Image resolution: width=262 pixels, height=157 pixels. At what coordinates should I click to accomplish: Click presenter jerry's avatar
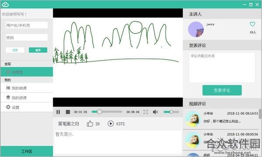tap(196, 29)
